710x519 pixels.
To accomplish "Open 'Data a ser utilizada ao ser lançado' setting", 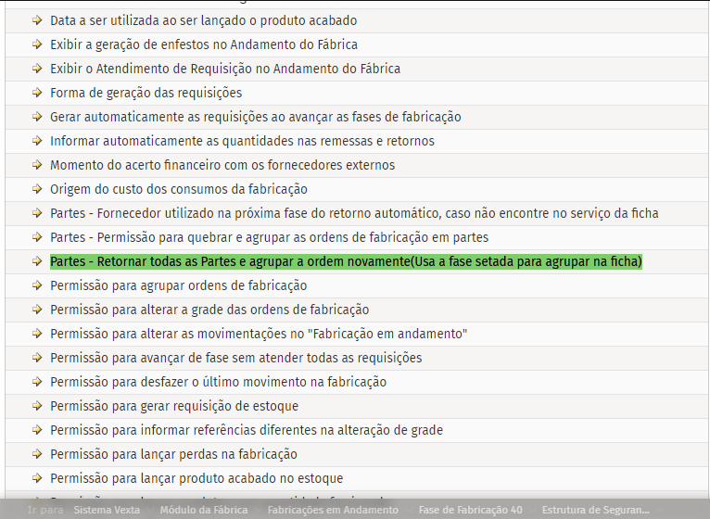I will point(203,20).
